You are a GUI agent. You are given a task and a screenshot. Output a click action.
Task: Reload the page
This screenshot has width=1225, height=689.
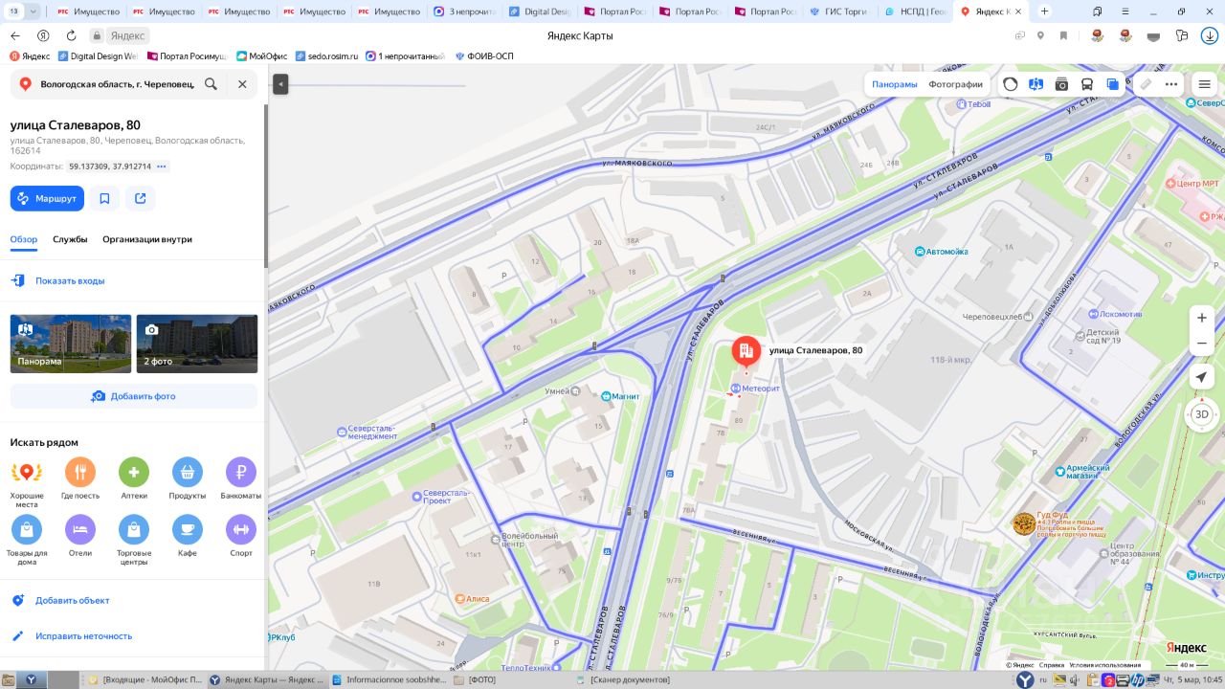(71, 35)
